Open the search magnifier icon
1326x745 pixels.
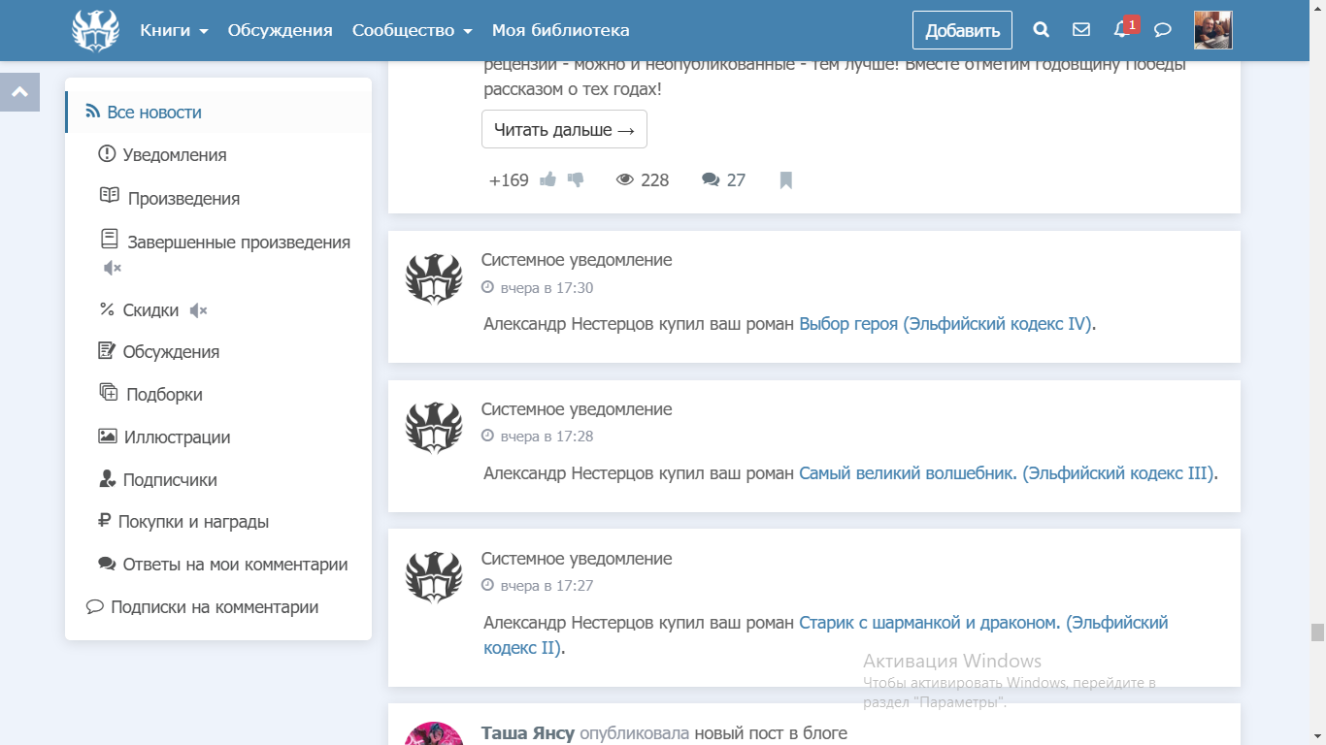(1042, 30)
